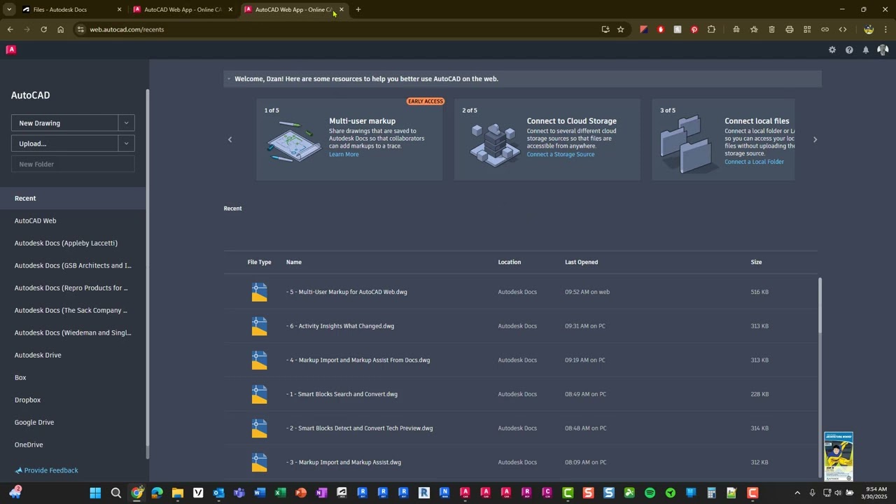Image resolution: width=896 pixels, height=504 pixels.
Task: Click Connect a Storage Source link
Action: (561, 155)
